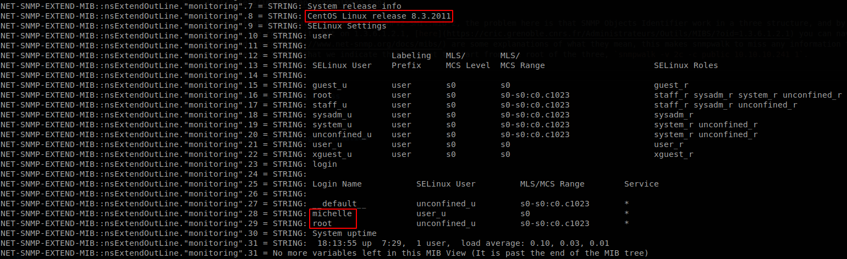Click the 'xguest_u' SELinux user entry
This screenshot has height=259, width=847.
(332, 154)
